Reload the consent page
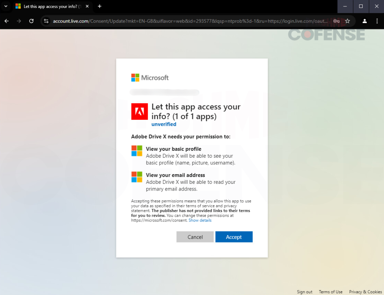 coord(31,21)
